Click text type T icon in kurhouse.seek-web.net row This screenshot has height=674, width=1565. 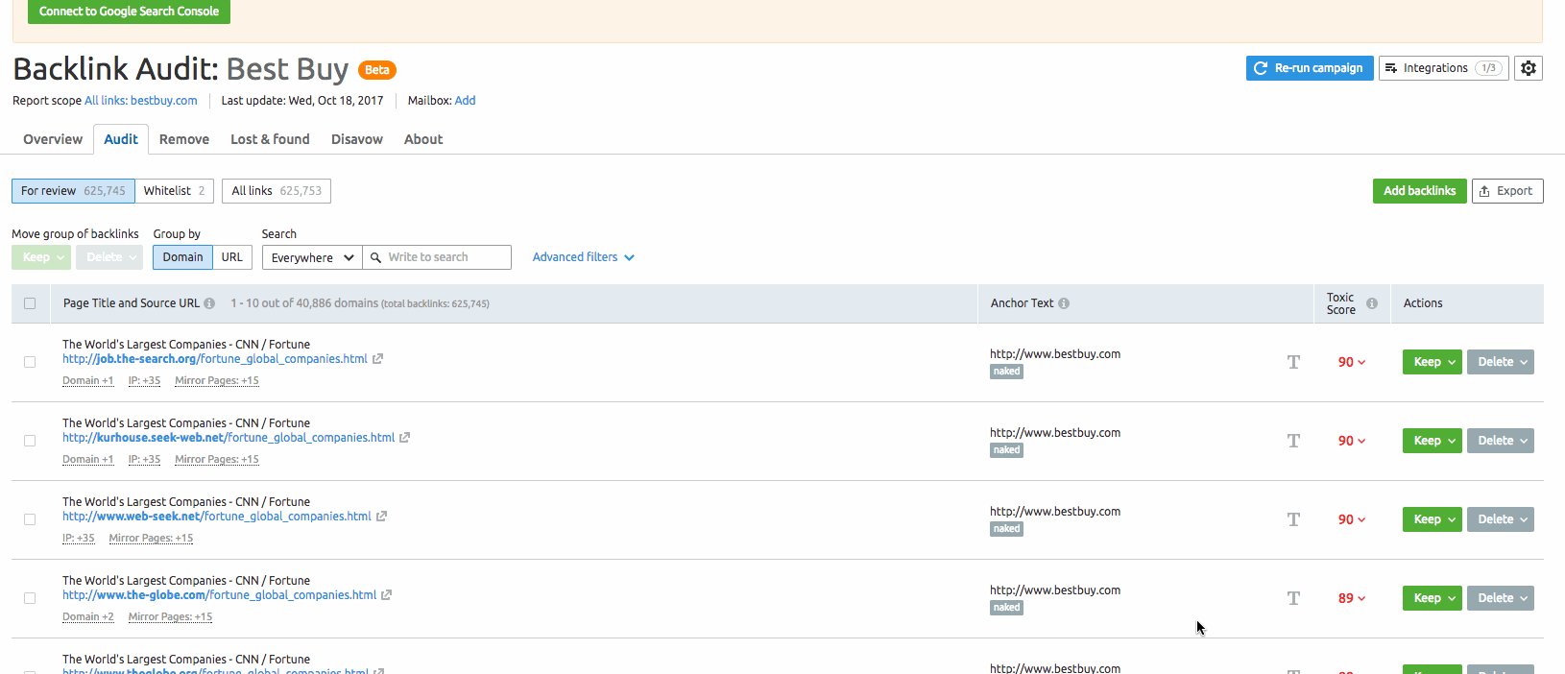pos(1293,441)
